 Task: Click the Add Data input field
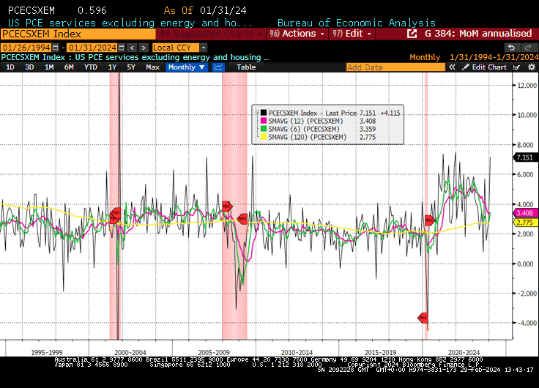click(x=394, y=67)
